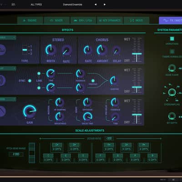Click the NOISE FLOOR knob
This screenshot has width=182, height=182.
click(x=172, y=68)
